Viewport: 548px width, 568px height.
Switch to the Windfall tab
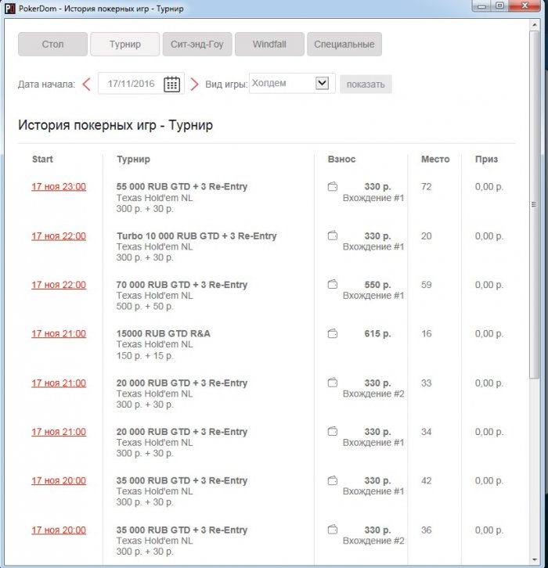269,44
